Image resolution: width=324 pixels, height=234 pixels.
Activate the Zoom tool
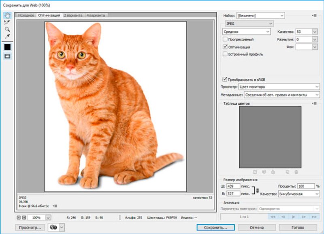7,29
